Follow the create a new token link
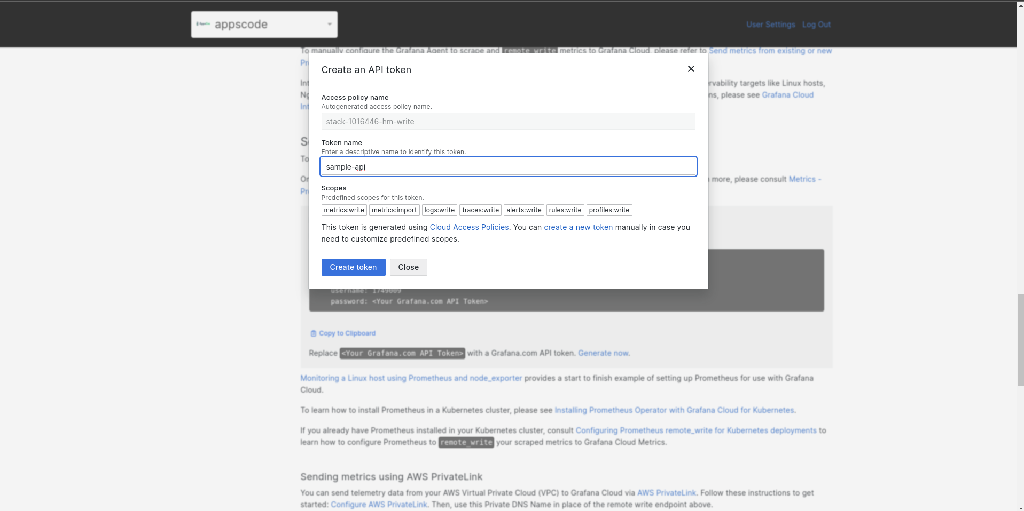This screenshot has width=1024, height=511. click(x=578, y=227)
